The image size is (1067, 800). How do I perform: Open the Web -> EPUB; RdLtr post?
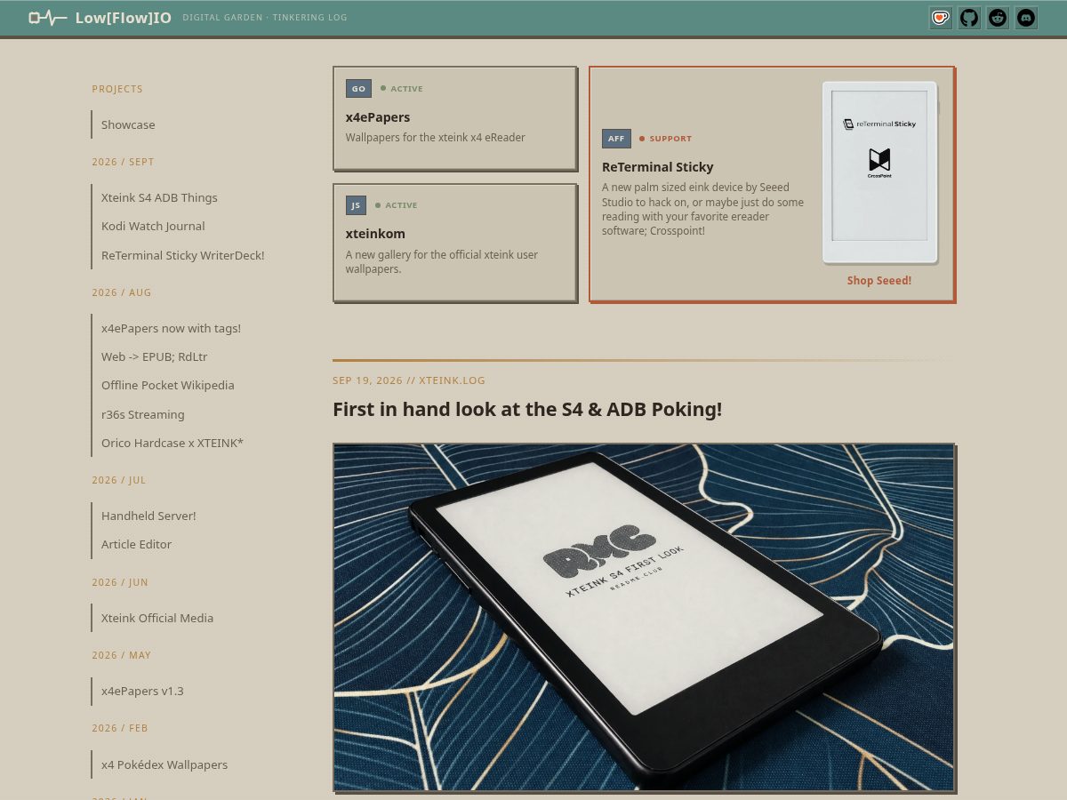coord(154,356)
